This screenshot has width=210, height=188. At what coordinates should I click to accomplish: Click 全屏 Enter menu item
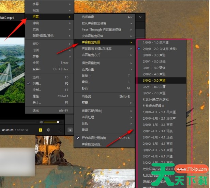(49, 63)
